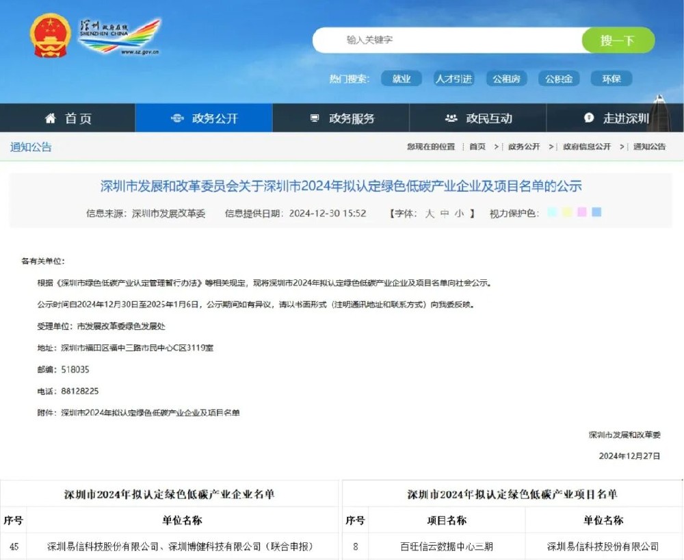The width and height of the screenshot is (684, 560).
Task: Set font size to medium (中)
Action: [445, 214]
